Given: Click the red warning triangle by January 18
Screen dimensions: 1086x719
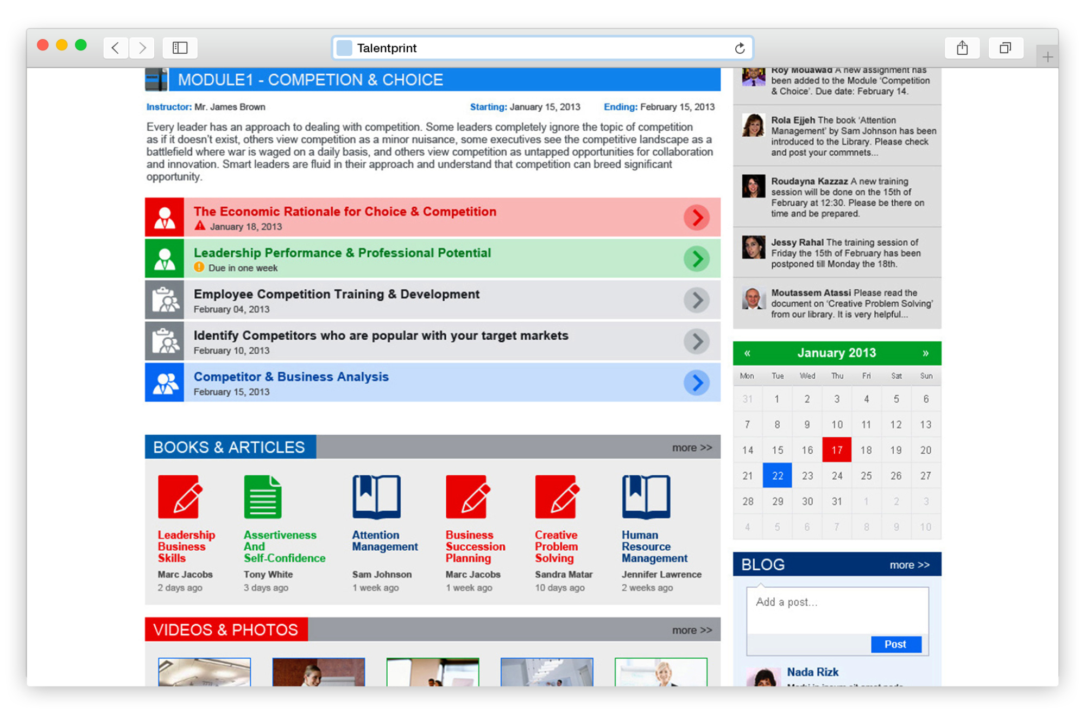Looking at the screenshot, I should click(200, 226).
